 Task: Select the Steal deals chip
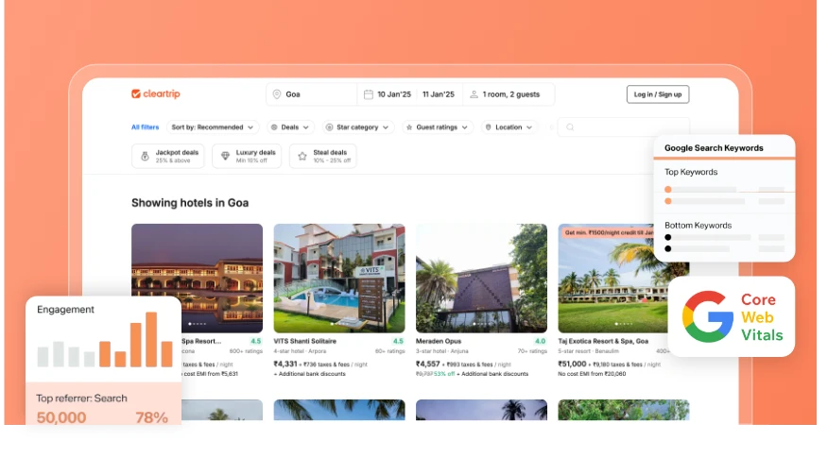pyautogui.click(x=322, y=156)
